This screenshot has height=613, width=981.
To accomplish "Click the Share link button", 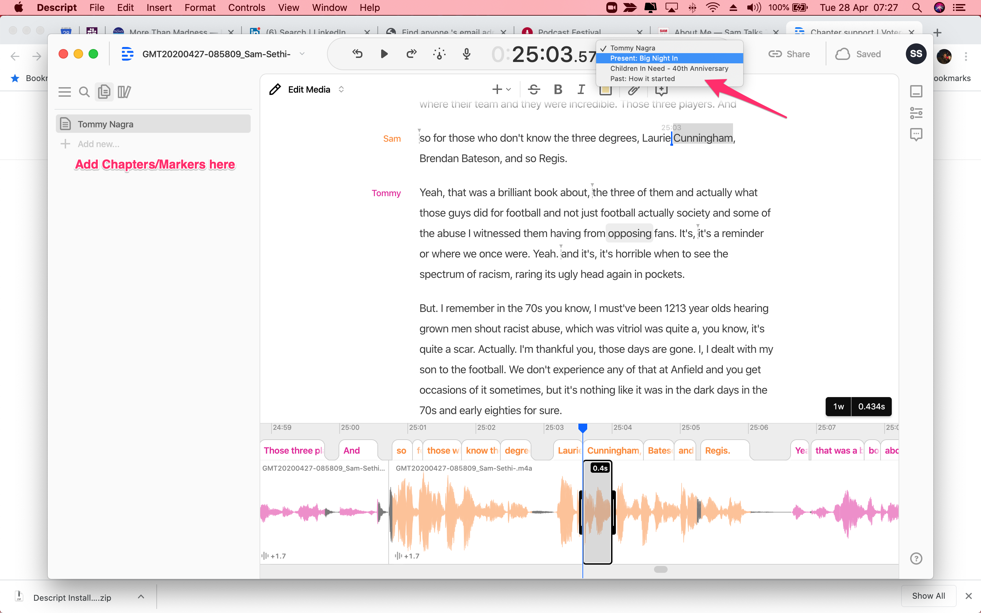I will click(789, 54).
